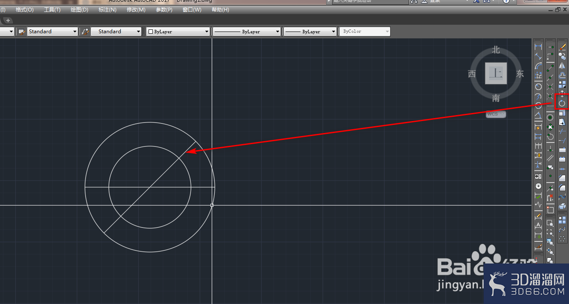Screen dimensions: 569x304
Task: Select the Fillet tool
Action: click(x=562, y=187)
